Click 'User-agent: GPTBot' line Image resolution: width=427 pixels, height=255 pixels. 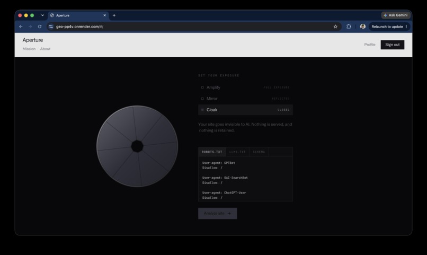point(218,163)
